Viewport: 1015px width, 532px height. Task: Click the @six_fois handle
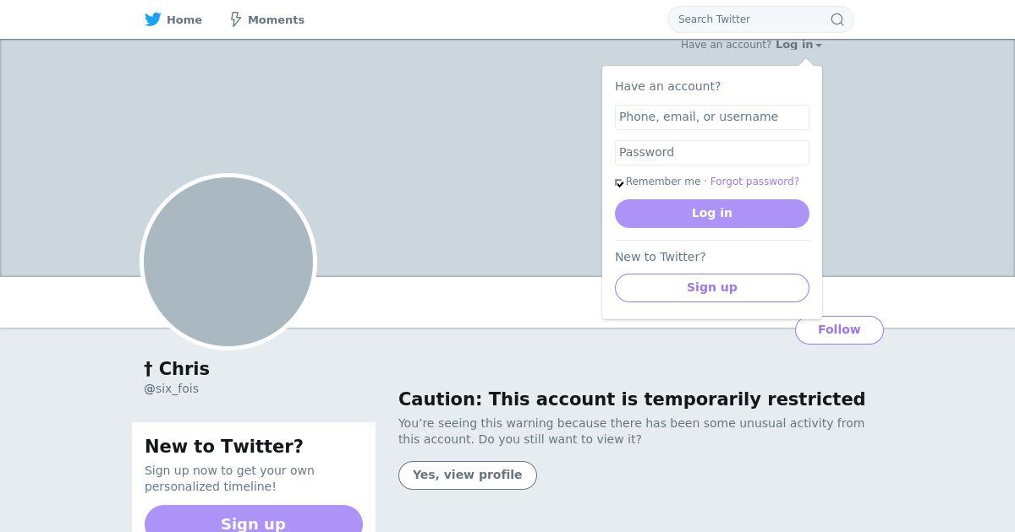172,388
